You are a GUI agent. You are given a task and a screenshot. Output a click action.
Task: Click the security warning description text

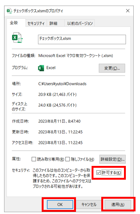[62, 178]
